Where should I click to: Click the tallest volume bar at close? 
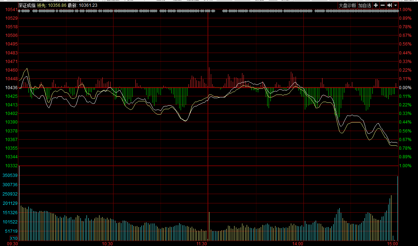[398, 208]
